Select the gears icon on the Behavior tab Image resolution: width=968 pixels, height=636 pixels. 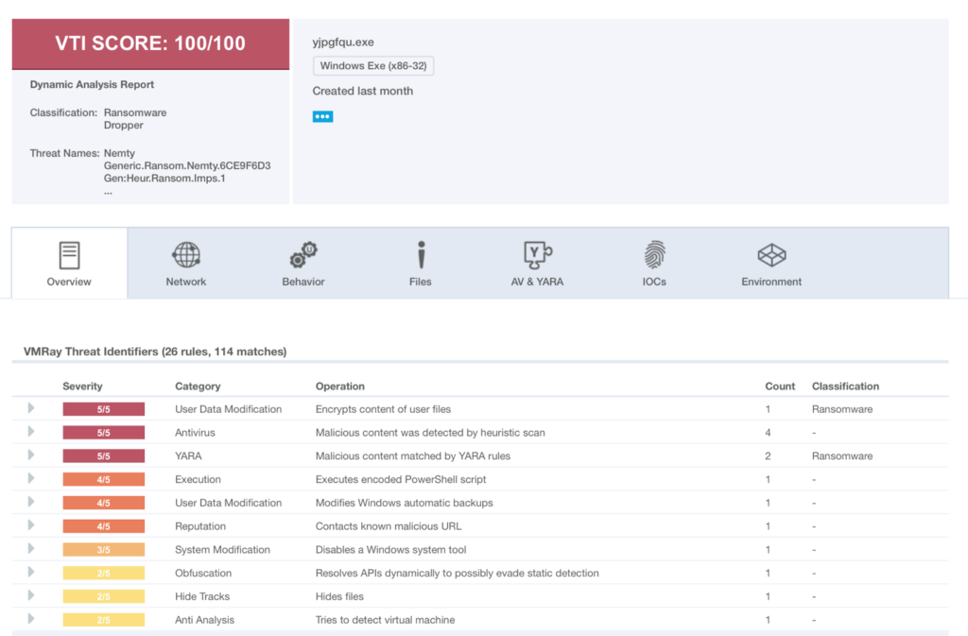(302, 254)
